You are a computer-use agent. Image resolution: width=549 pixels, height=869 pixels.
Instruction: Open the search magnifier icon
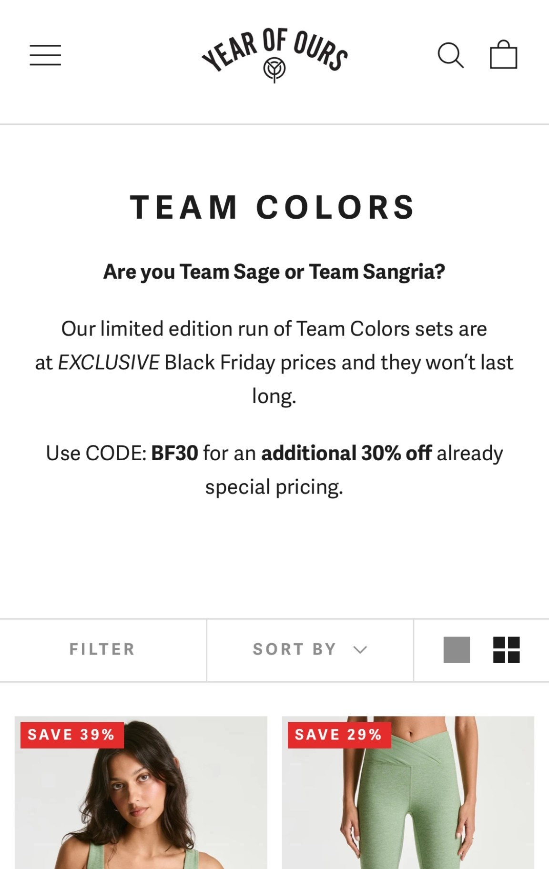(450, 55)
